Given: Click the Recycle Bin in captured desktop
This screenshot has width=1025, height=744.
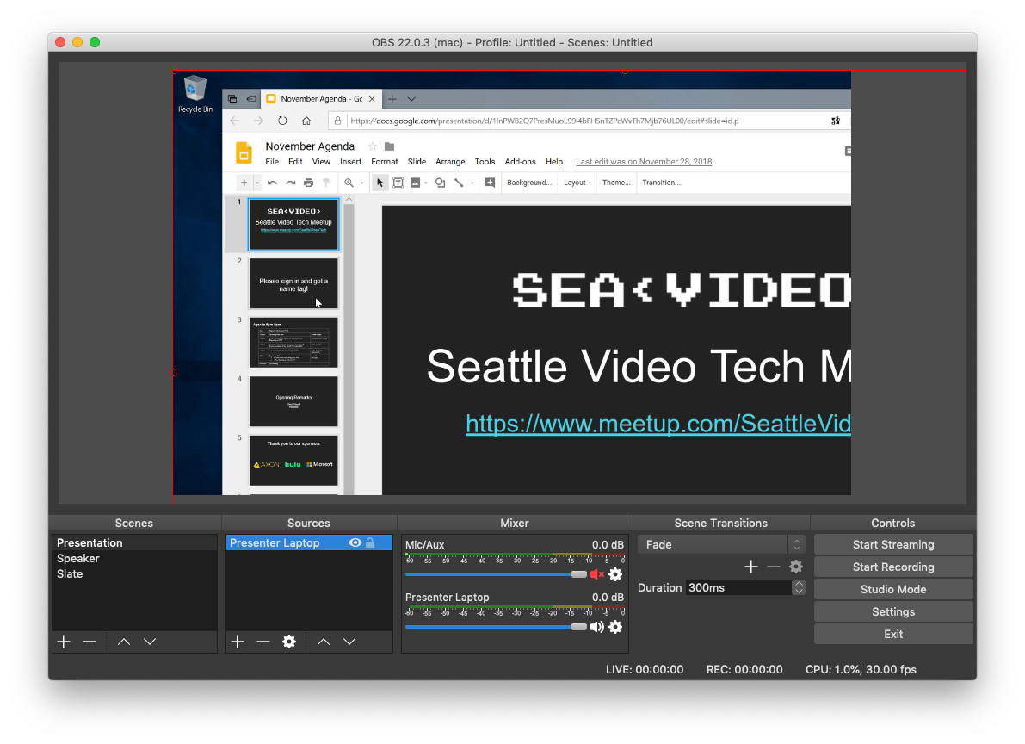Looking at the screenshot, I should click(x=195, y=95).
